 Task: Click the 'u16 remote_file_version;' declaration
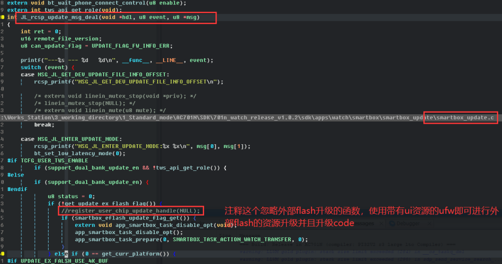[x=61, y=39]
